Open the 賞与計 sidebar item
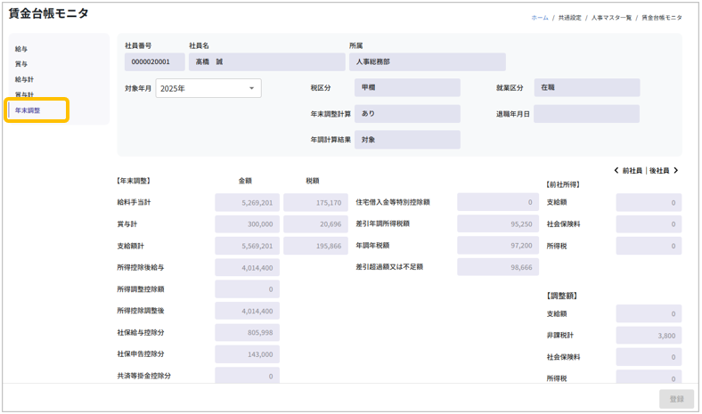This screenshot has height=414, width=702. [x=24, y=94]
